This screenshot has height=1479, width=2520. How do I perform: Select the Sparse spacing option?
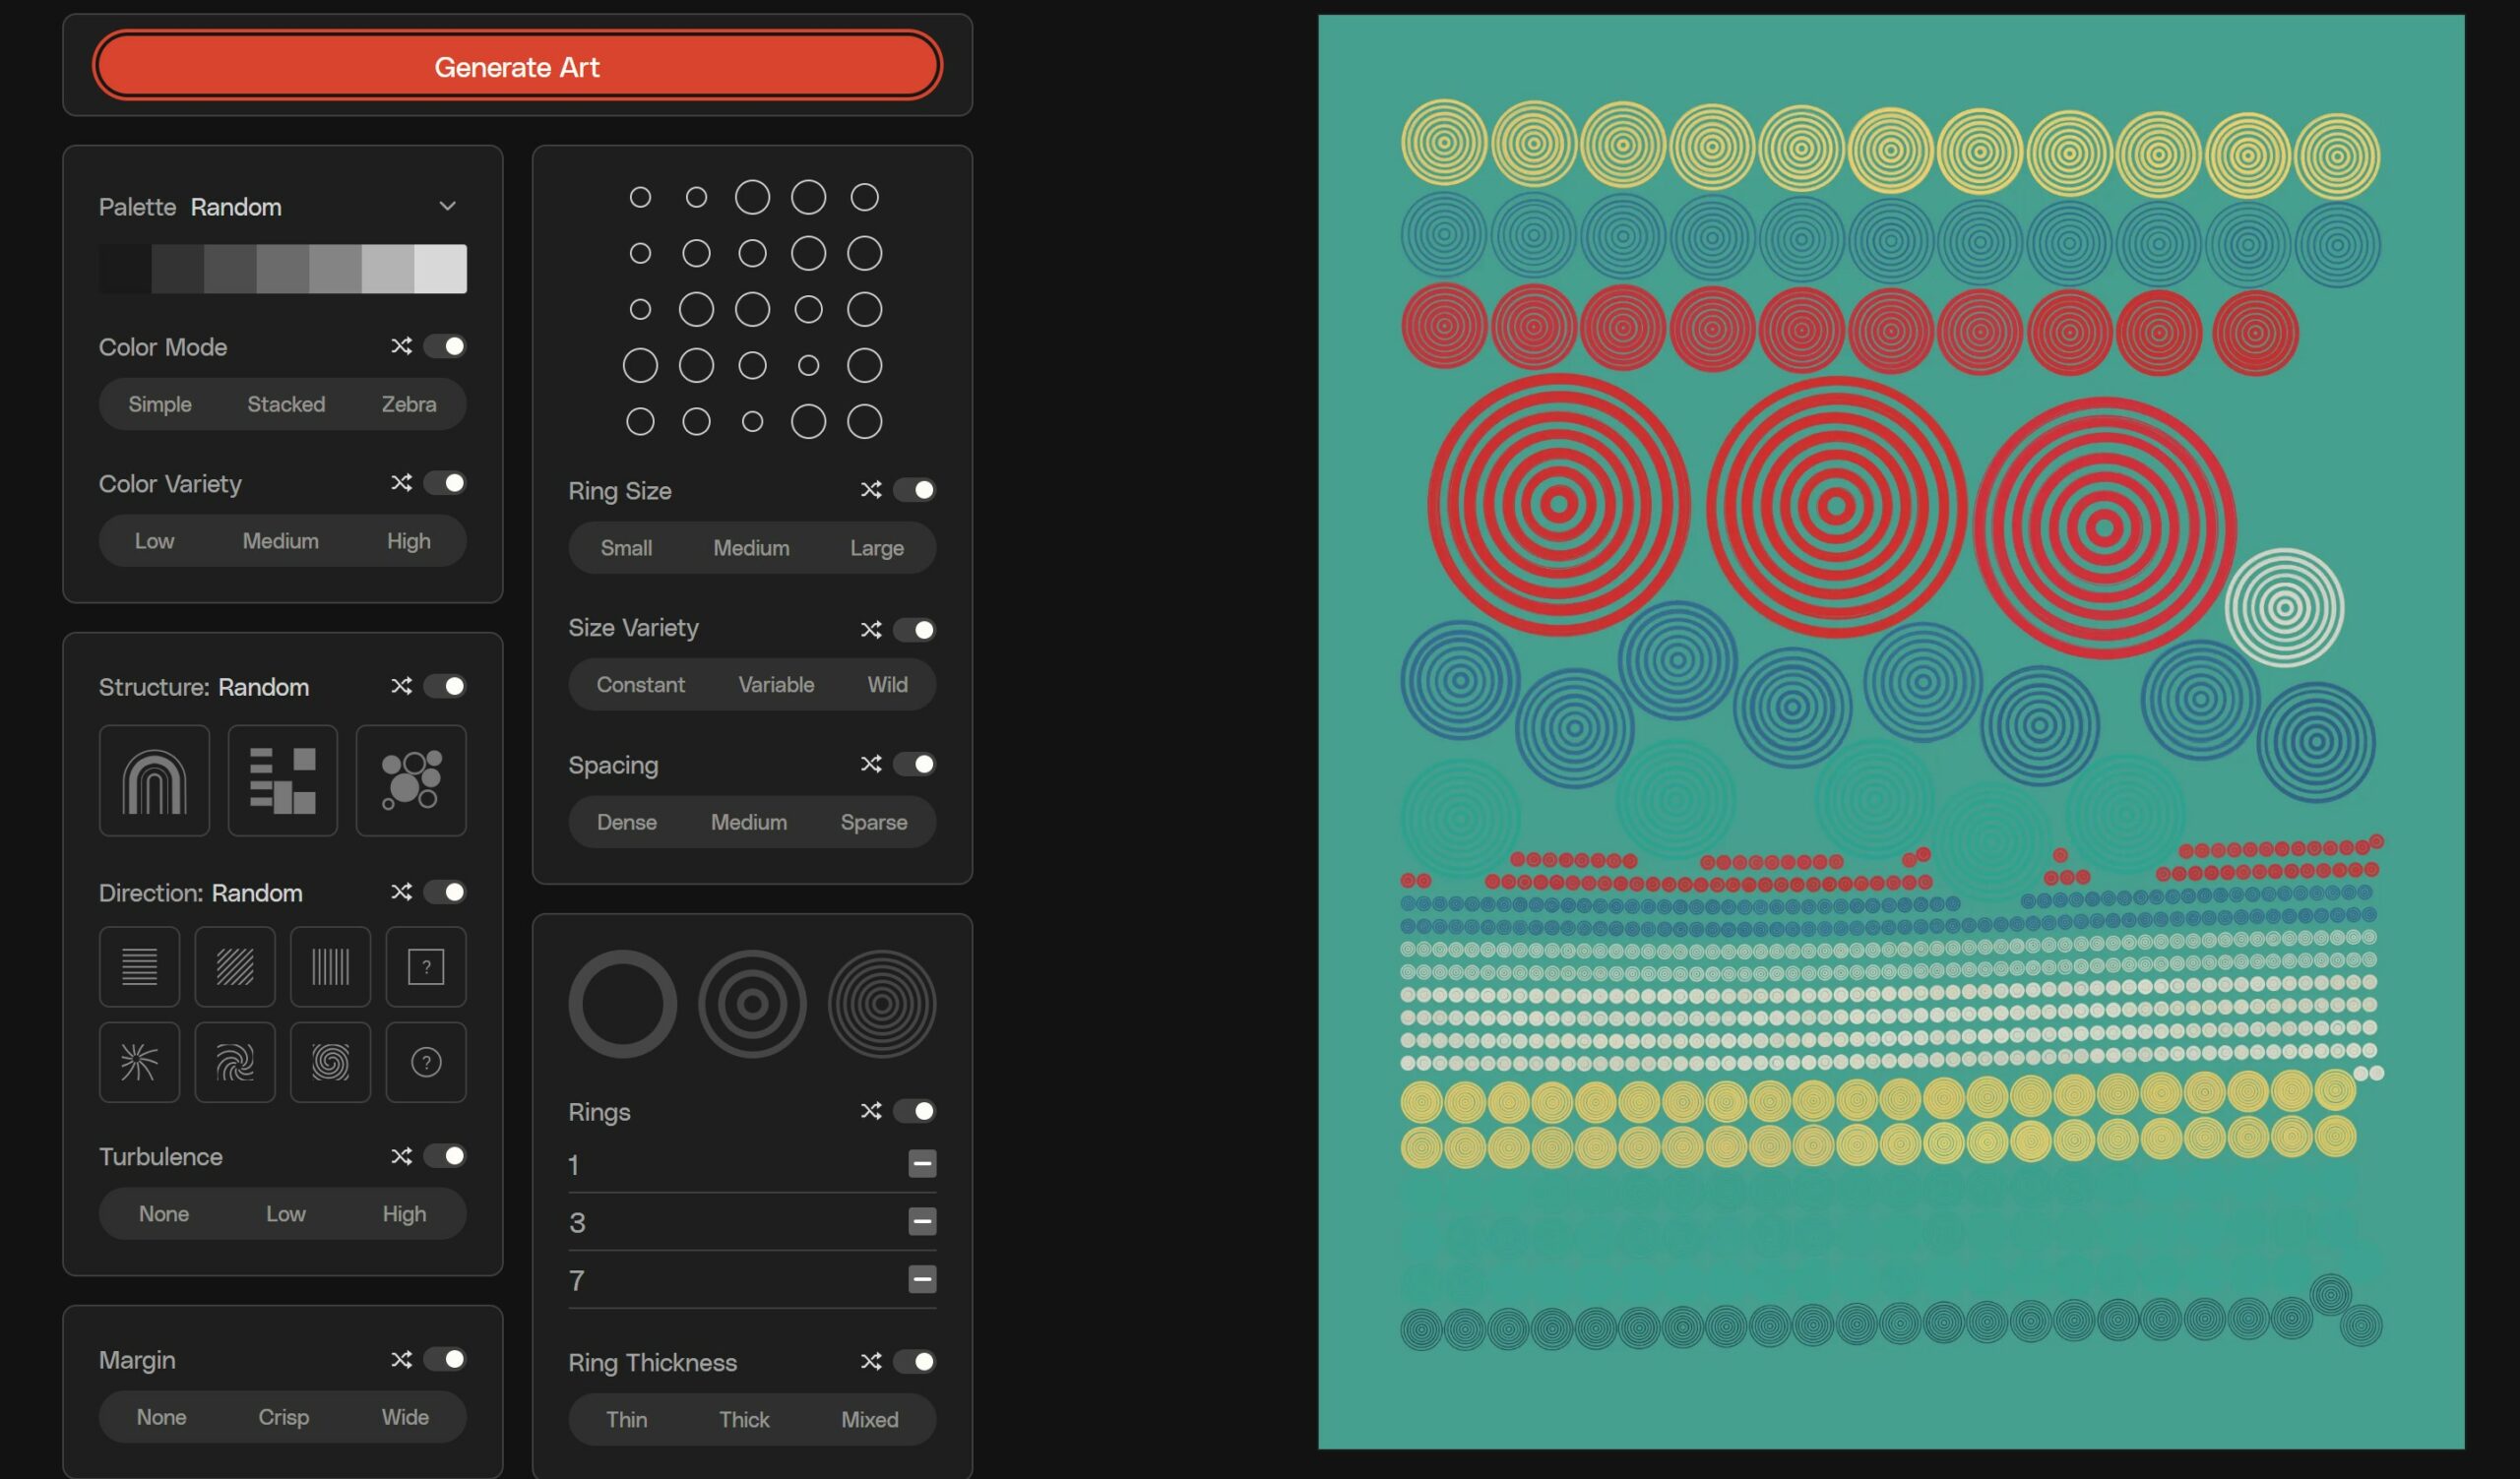(873, 823)
